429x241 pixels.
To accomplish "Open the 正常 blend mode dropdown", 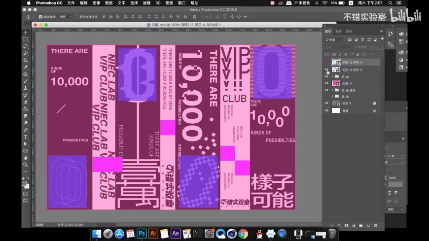I will [338, 47].
